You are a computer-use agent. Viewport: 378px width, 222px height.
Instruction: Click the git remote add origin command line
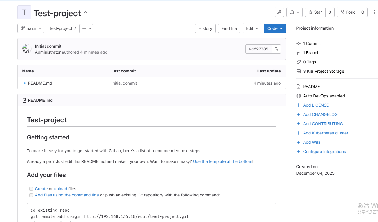110,216
